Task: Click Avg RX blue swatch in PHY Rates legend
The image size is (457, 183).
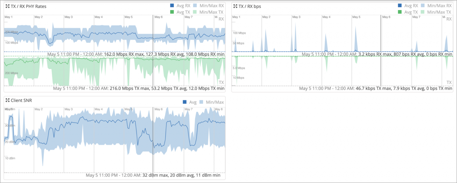Action: pyautogui.click(x=172, y=6)
